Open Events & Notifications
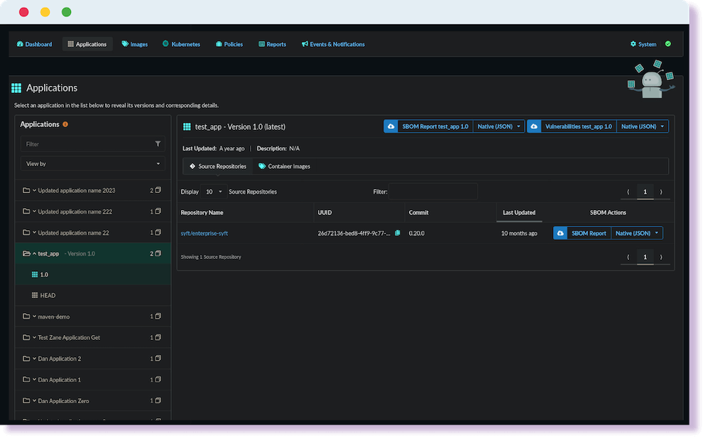Viewport: 710px width, 443px height. point(333,45)
